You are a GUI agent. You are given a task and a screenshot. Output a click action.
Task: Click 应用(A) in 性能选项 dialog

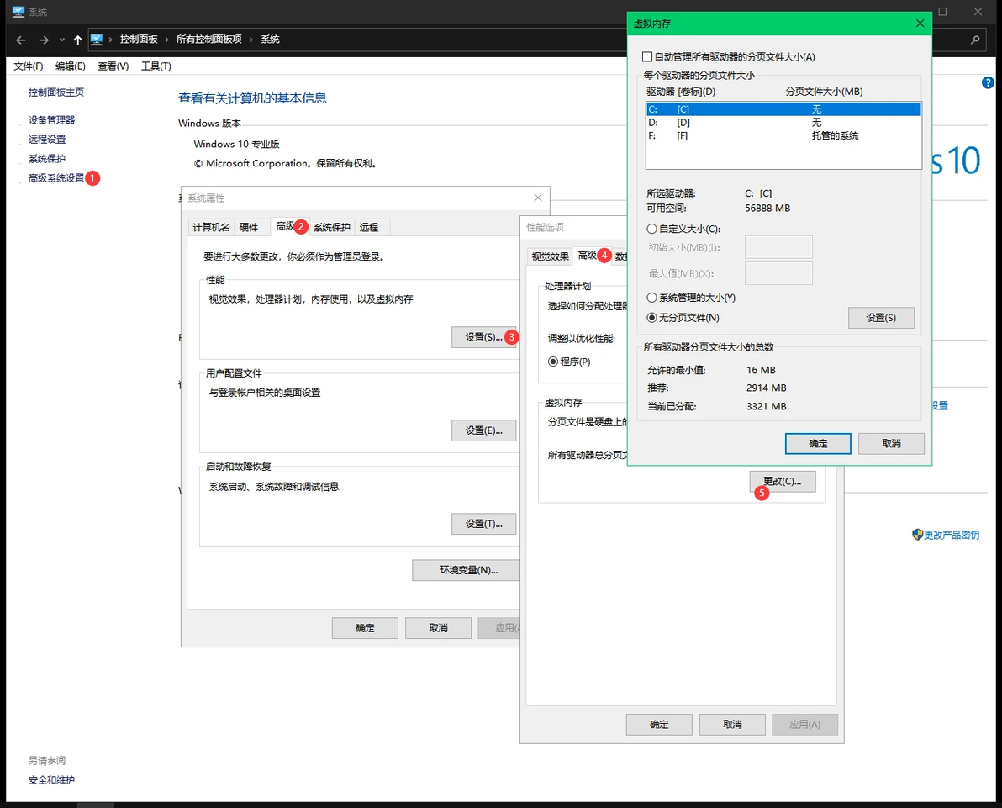coord(804,724)
